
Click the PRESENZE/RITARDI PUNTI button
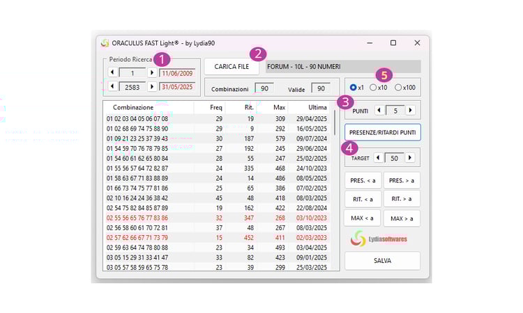[383, 132]
